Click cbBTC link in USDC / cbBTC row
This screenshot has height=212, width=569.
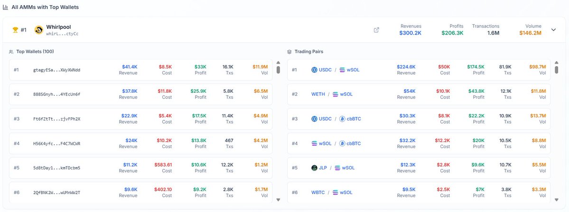pyautogui.click(x=354, y=119)
